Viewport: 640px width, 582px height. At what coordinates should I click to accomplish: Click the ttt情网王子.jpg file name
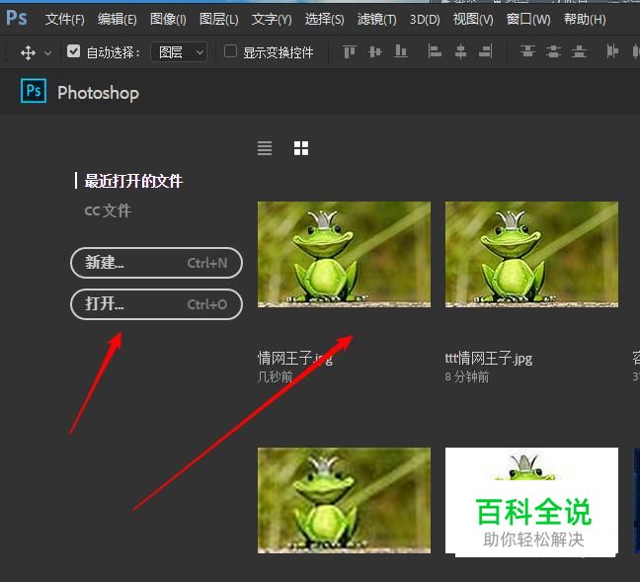tap(489, 358)
